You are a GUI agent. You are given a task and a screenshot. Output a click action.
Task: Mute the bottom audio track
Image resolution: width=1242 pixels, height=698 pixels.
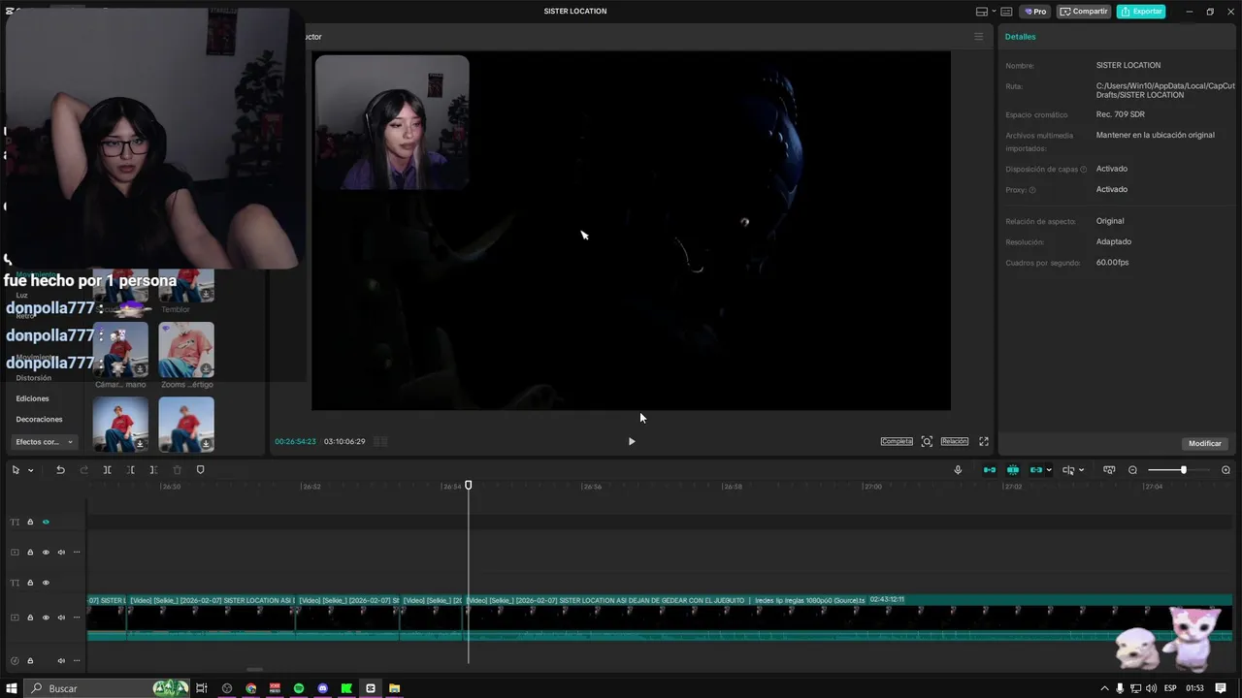[61, 660]
